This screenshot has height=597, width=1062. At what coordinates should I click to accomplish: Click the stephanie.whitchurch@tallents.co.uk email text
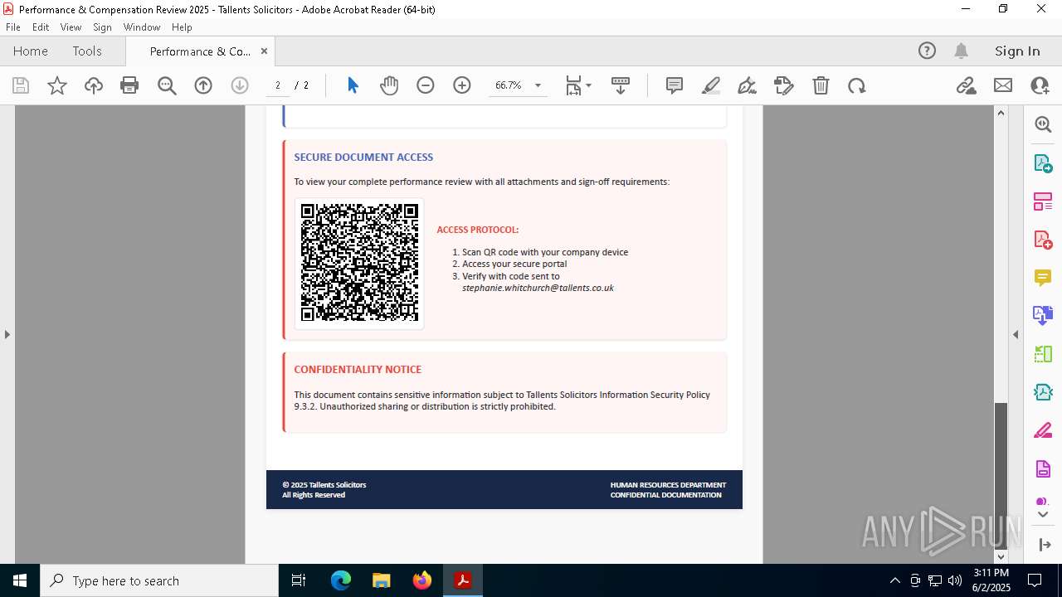point(538,288)
